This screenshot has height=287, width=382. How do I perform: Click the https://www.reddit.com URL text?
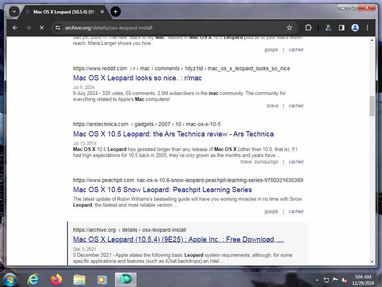coord(100,69)
